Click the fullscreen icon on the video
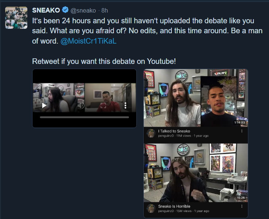Screen dimensions: 269x219 pyautogui.click(x=103, y=106)
